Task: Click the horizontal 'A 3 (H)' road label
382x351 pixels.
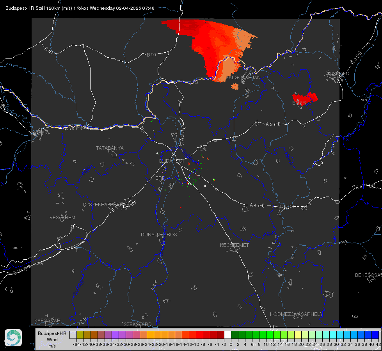Action: (273, 124)
